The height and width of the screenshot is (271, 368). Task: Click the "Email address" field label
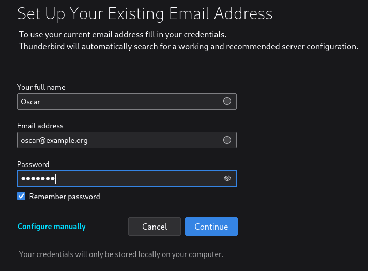pyautogui.click(x=40, y=126)
